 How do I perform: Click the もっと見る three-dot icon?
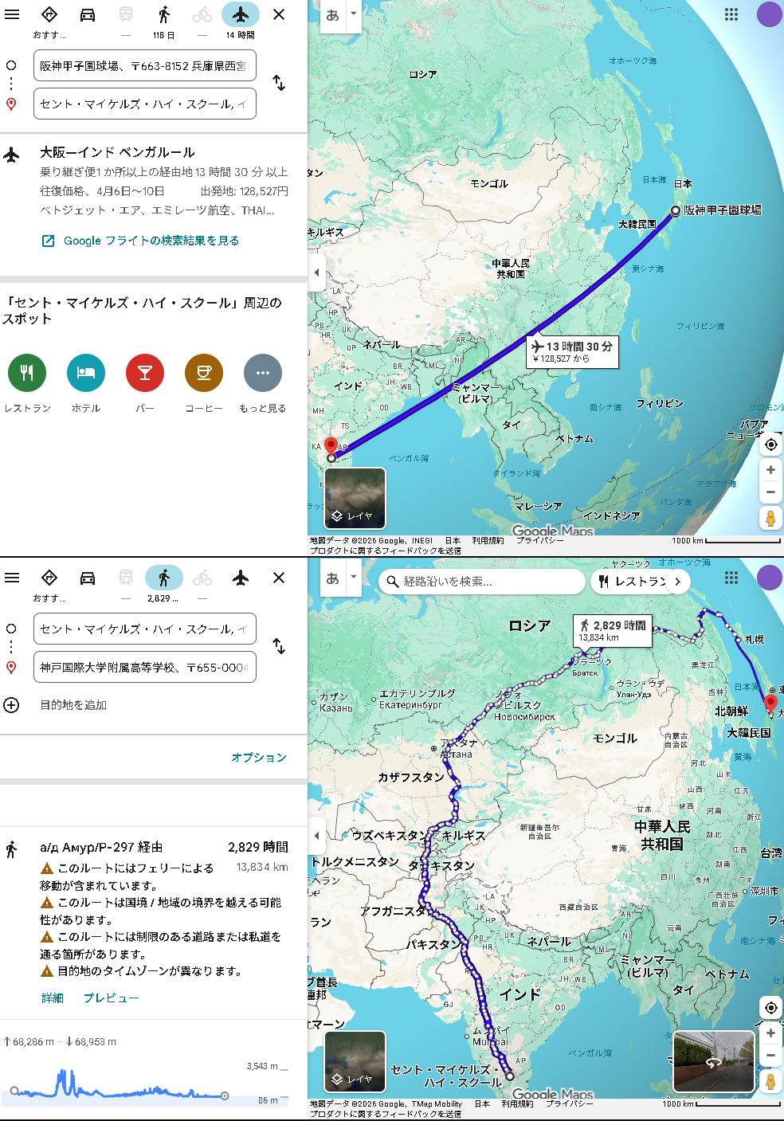(263, 373)
